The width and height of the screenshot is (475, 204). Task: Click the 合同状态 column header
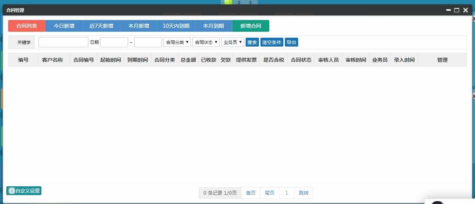click(x=301, y=60)
